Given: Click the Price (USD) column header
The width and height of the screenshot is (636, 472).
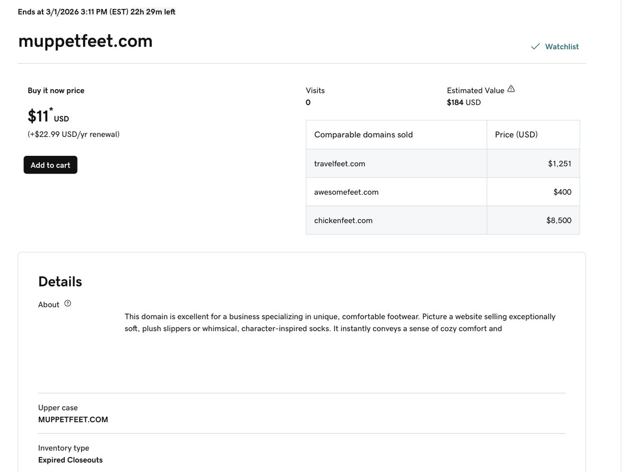Looking at the screenshot, I should pos(533,135).
